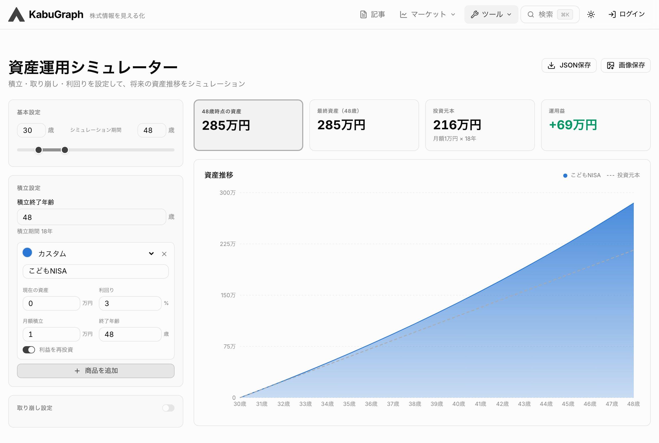Viewport: 659px width, 443px height.
Task: Click the 終了年齢 input field
Action: coord(130,334)
